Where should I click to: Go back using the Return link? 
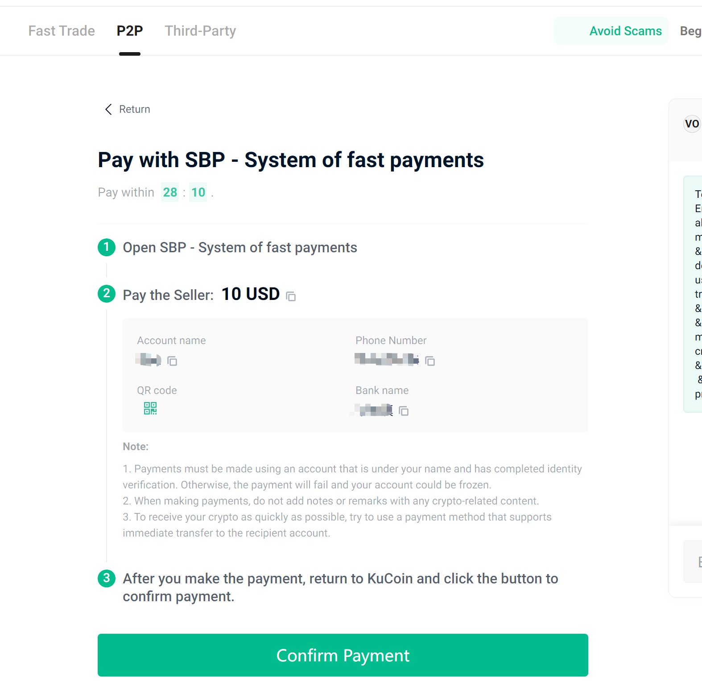click(135, 110)
